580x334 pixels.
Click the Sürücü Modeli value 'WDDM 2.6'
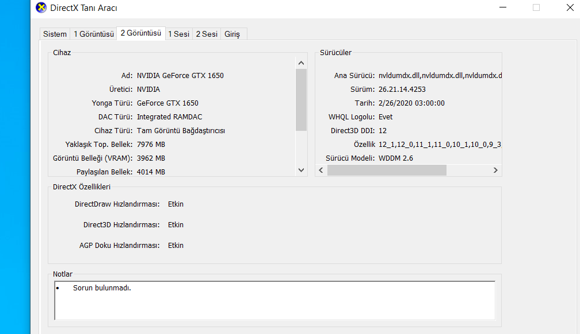click(x=396, y=158)
